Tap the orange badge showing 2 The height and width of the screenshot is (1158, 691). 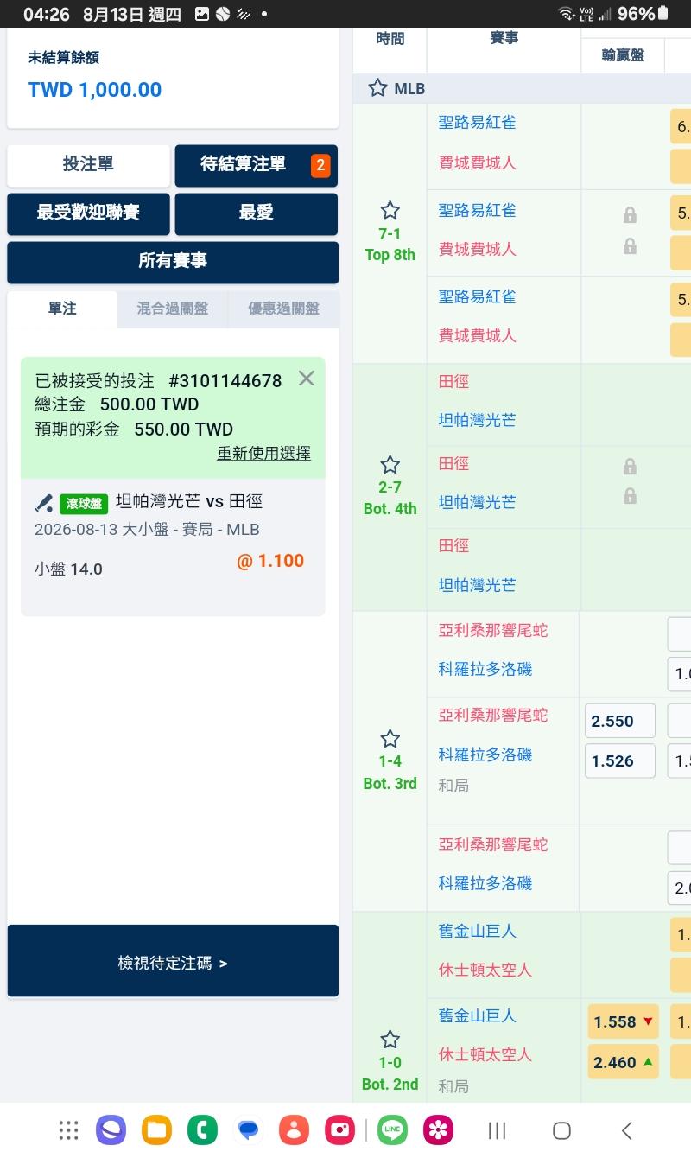pyautogui.click(x=320, y=165)
